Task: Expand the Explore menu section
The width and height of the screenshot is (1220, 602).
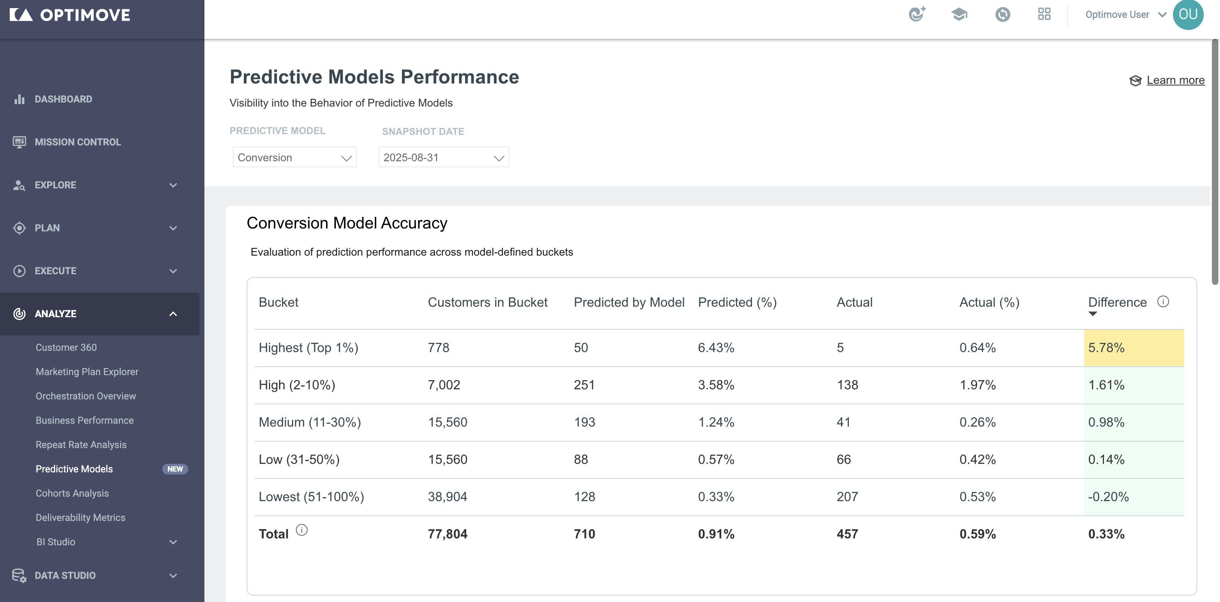Action: pyautogui.click(x=99, y=185)
